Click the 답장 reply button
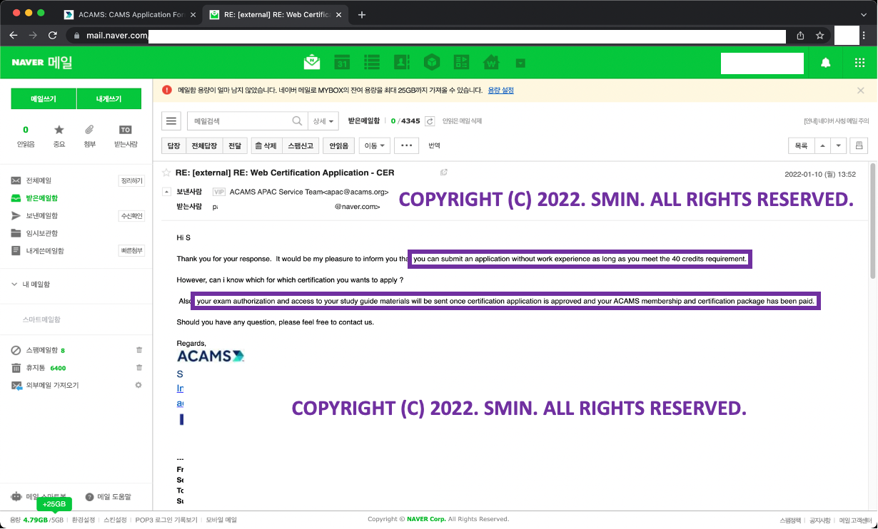Viewport: 878px width, 529px height. pos(173,145)
